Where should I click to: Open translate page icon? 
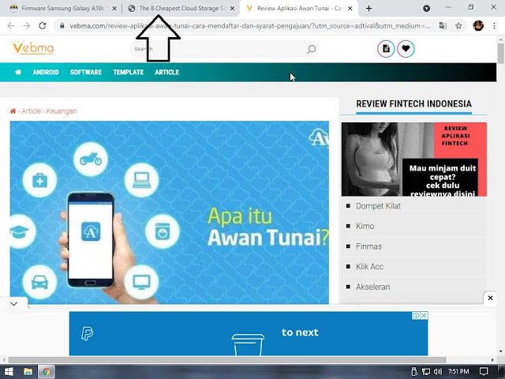coord(443,26)
